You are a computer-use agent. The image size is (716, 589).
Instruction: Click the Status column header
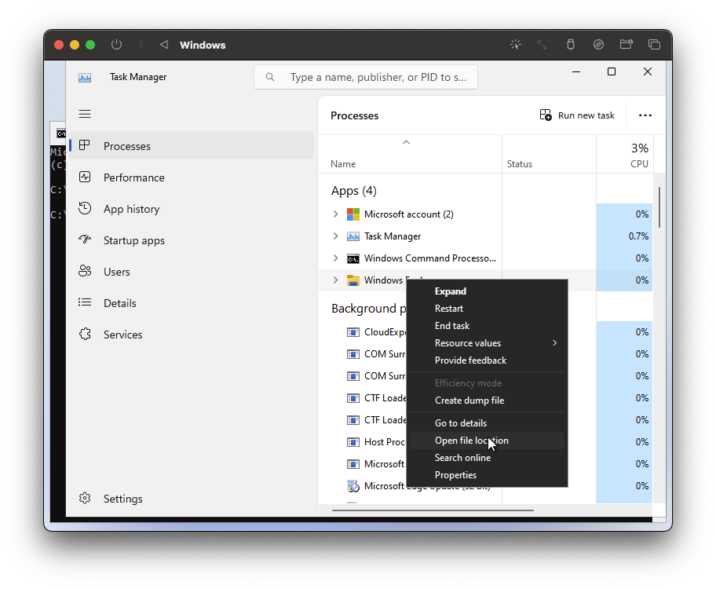(549, 155)
